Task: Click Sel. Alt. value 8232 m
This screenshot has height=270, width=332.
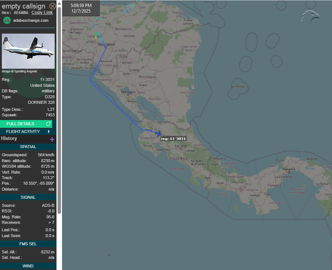Action: point(48,252)
